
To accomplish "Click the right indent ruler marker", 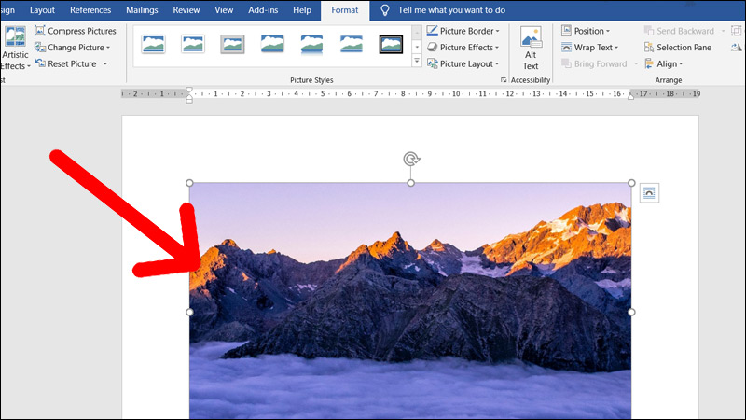I will click(631, 97).
